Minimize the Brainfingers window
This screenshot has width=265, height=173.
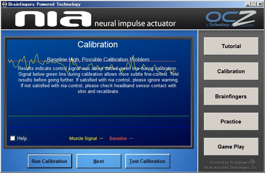tap(248, 4)
